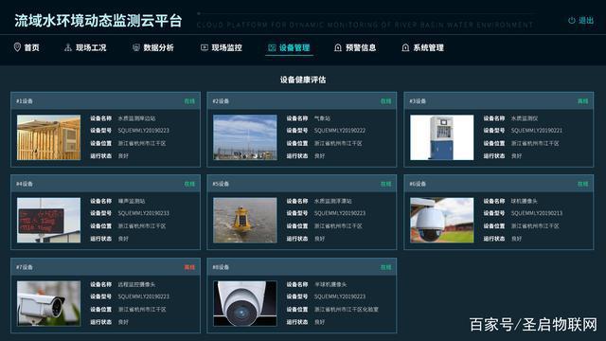
Task: Click the location pin icon beside 首页
Action: [x=17, y=47]
